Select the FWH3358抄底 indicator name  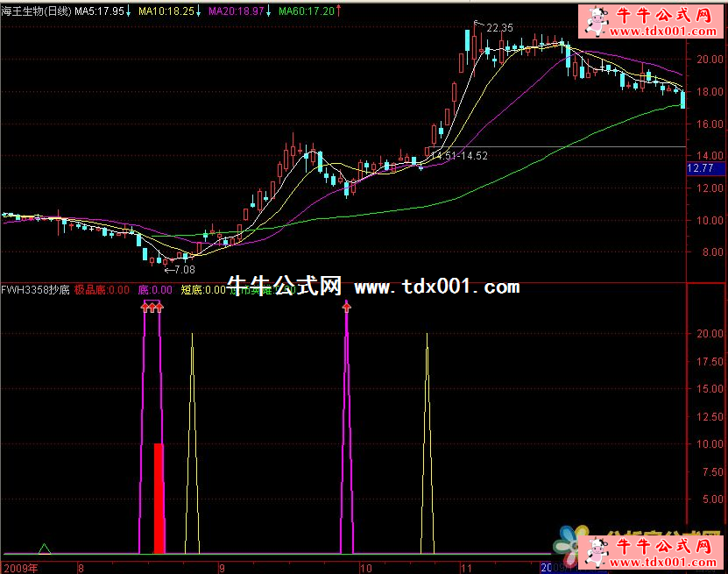[35, 289]
